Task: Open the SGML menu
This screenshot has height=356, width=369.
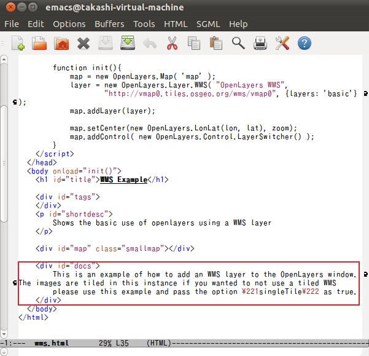Action: 208,24
